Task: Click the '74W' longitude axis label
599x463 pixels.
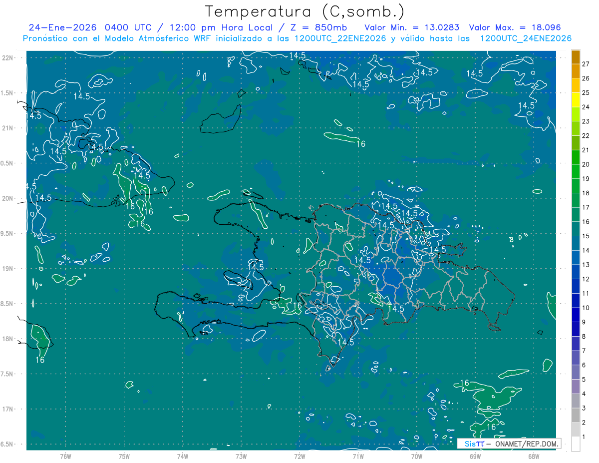Action: pyautogui.click(x=182, y=457)
